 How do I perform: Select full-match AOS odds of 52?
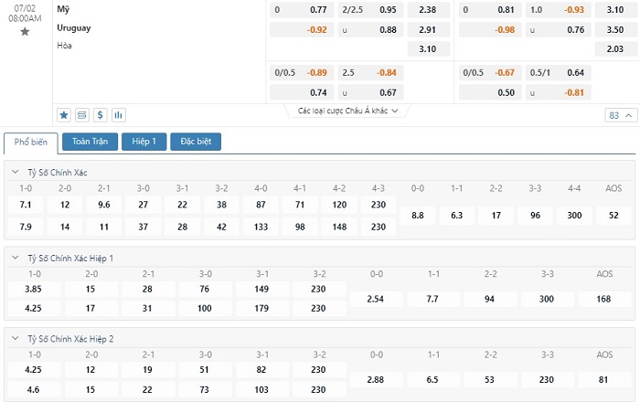coord(613,216)
